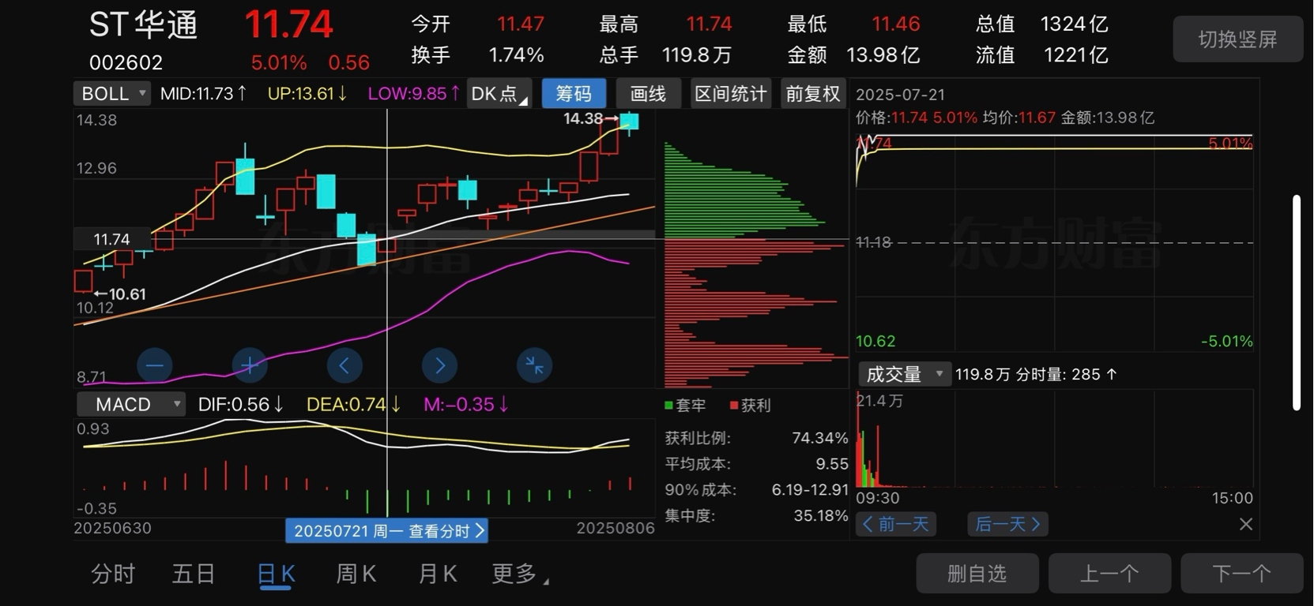
Task: Tap stock code 002602
Action: point(126,62)
